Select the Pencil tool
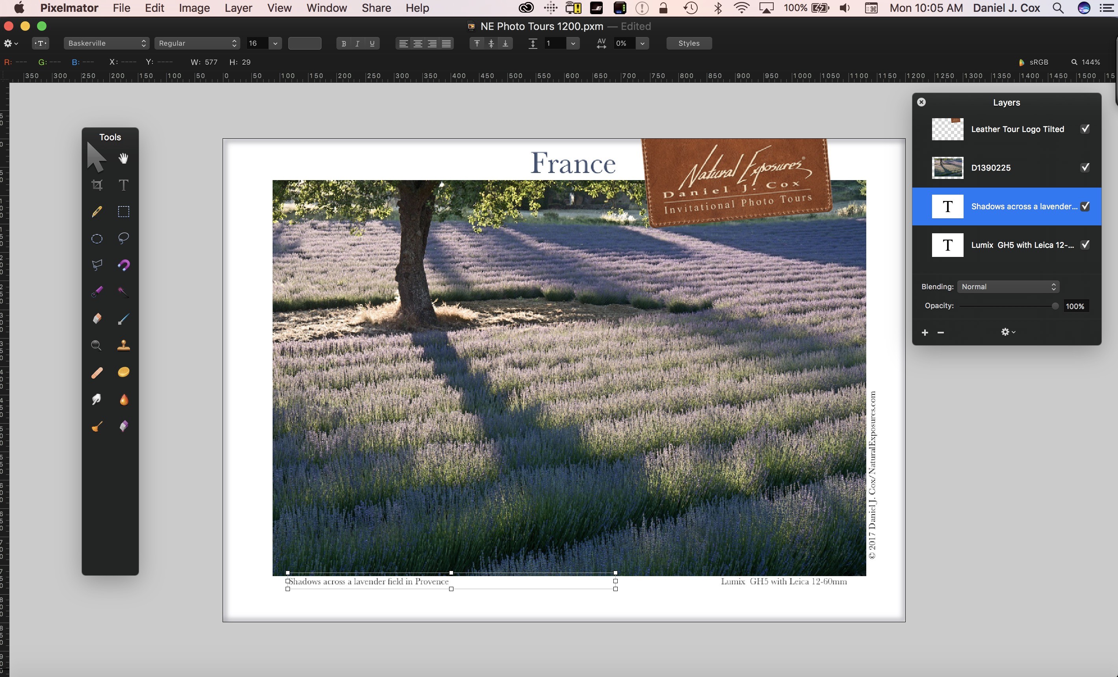The image size is (1118, 677). [x=97, y=212]
